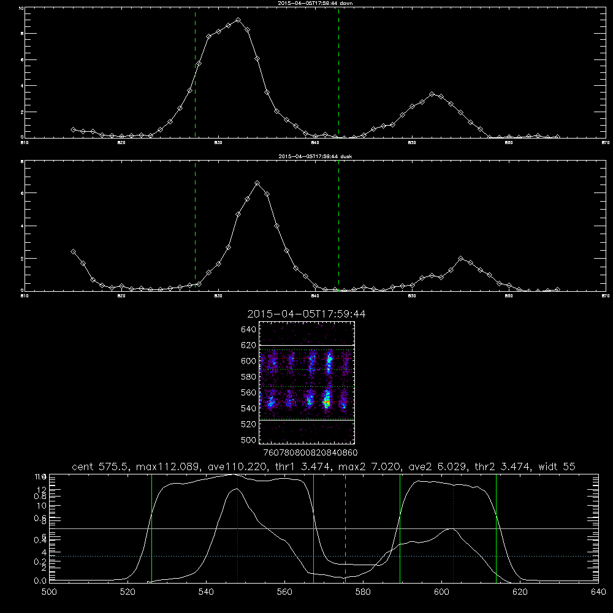Screen dimensions: 613x613
Task: Click the highest diamond marker of the dawn curve
Action: click(238, 20)
